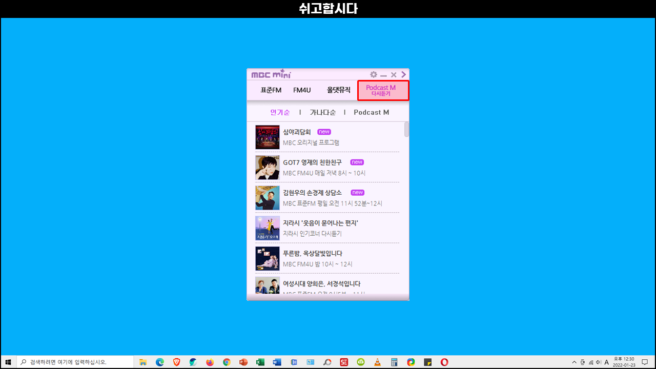The width and height of the screenshot is (656, 369).
Task: Click subtitle 'MBC 오리지널 프로그램'
Action: [x=311, y=142]
